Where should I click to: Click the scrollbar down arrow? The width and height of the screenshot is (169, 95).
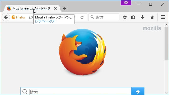pos(166,92)
